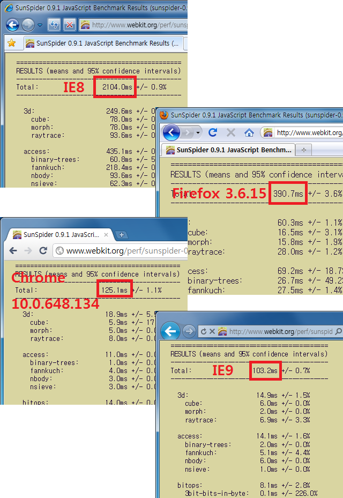Click IE9 nsieve row label

(x=197, y=469)
